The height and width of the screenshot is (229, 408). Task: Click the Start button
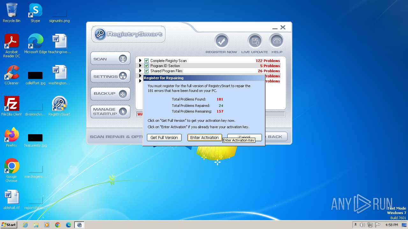point(9,225)
